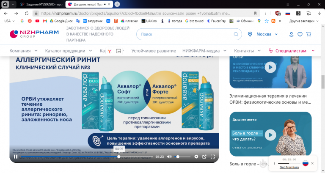Expand the Специалистам menu

pyautogui.click(x=292, y=51)
